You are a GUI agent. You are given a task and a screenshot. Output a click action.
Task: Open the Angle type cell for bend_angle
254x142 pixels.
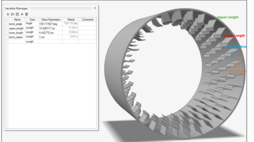point(32,24)
